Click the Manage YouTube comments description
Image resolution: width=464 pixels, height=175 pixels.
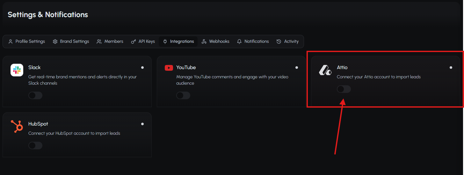[232, 80]
